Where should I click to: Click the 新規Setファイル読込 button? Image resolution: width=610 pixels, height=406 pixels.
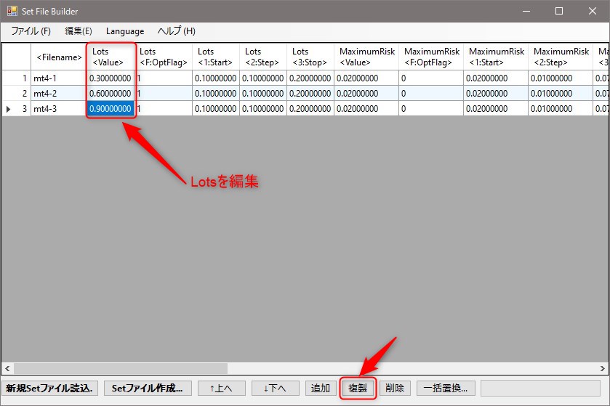pyautogui.click(x=49, y=388)
